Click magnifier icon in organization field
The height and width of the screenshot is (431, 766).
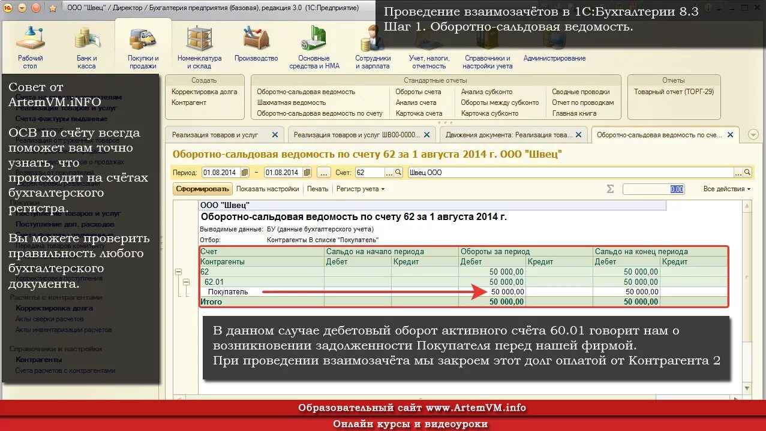[747, 173]
